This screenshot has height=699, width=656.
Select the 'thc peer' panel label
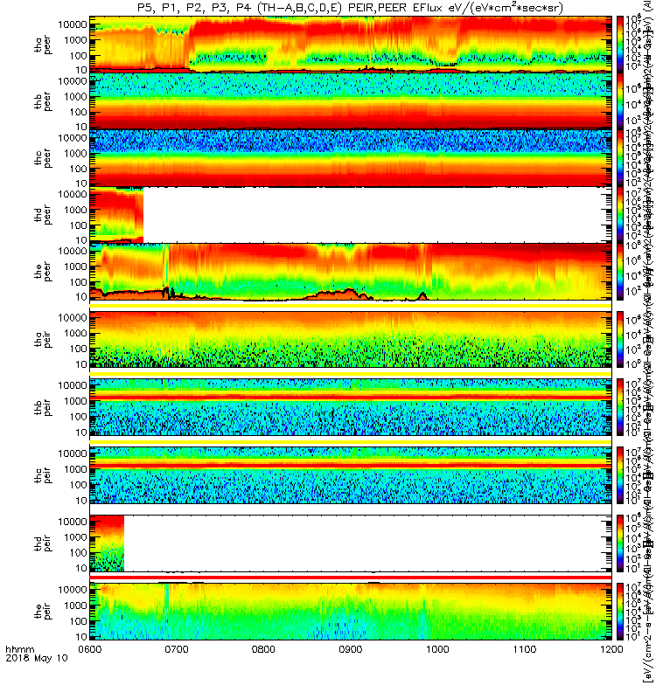point(43,158)
